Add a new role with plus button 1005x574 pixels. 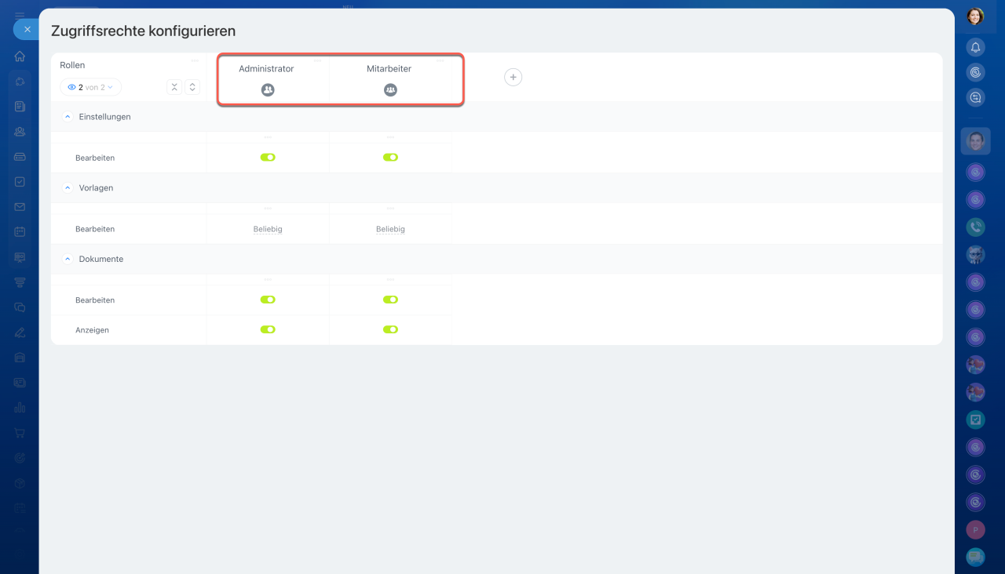pyautogui.click(x=513, y=77)
